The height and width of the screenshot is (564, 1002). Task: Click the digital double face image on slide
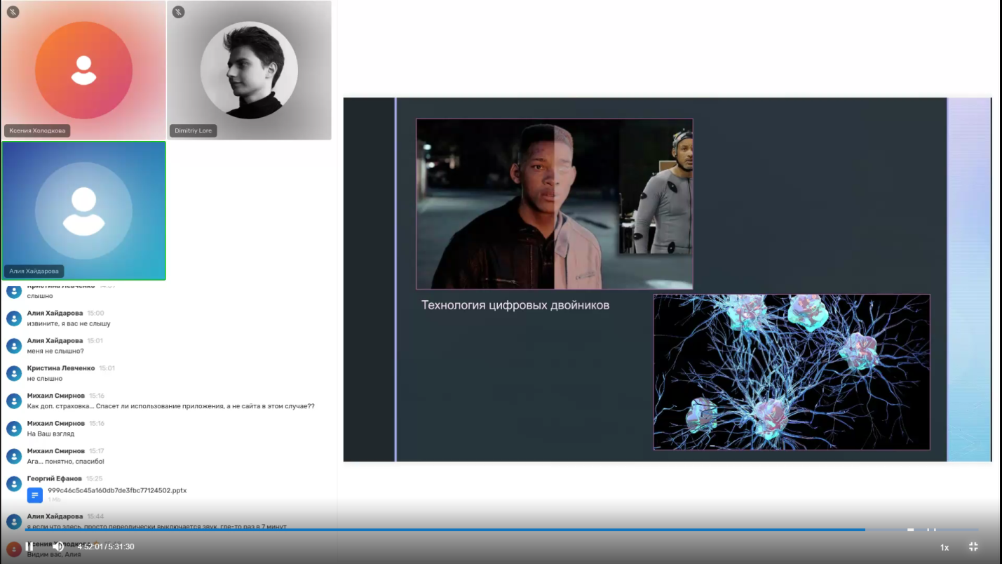tap(554, 204)
